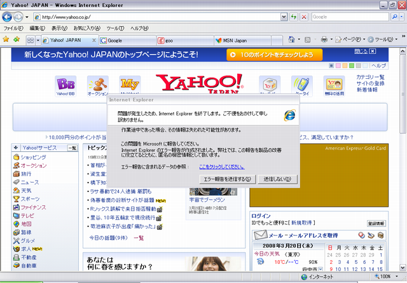Click エラー報告を送信する button

click(226, 179)
